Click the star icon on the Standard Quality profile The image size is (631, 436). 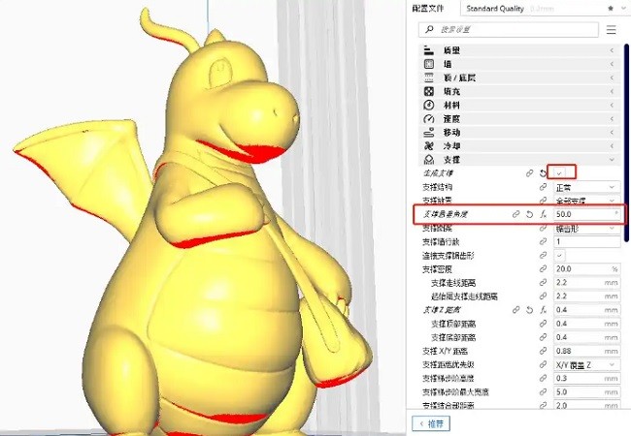(611, 8)
